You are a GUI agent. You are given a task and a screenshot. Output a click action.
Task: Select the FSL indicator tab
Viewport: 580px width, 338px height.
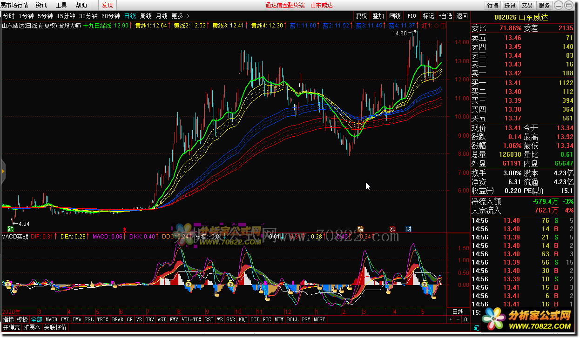pos(89,319)
